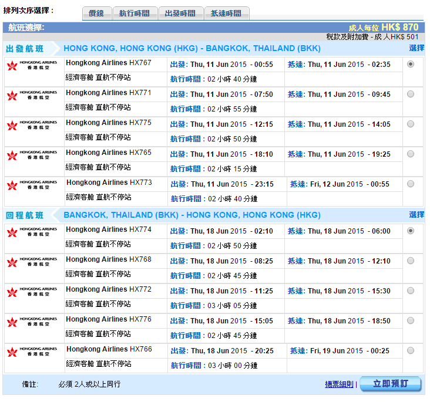Click the Hong Kong Airlines logo for HX765
The width and height of the screenshot is (430, 402).
[x=32, y=154]
